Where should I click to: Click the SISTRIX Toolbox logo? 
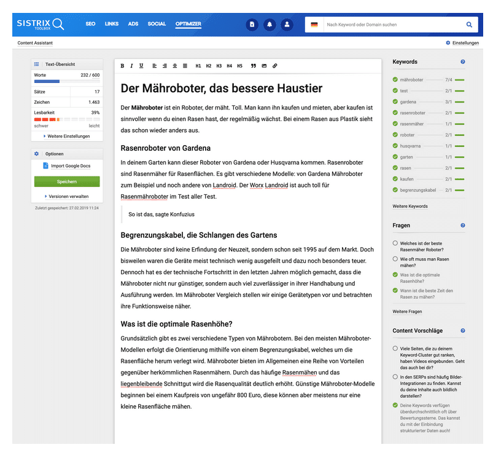(x=41, y=24)
